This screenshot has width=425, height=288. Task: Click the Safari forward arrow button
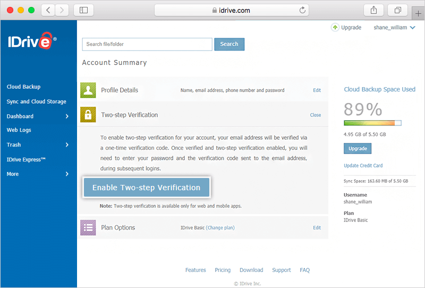pyautogui.click(x=62, y=10)
